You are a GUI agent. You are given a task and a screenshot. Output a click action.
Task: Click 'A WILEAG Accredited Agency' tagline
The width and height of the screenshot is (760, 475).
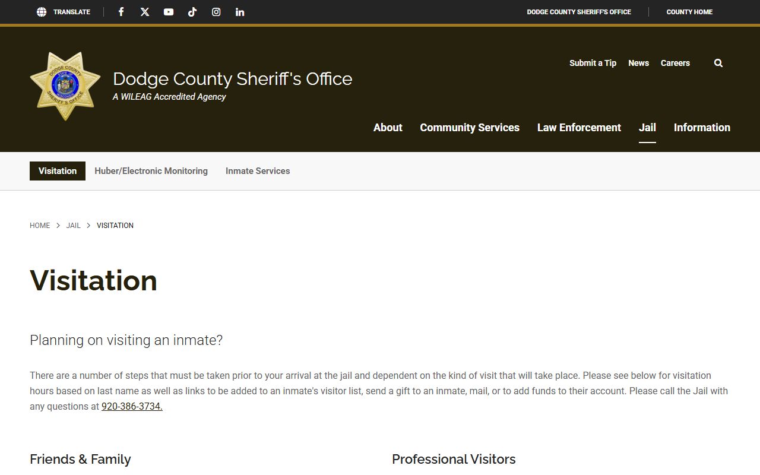tap(169, 97)
